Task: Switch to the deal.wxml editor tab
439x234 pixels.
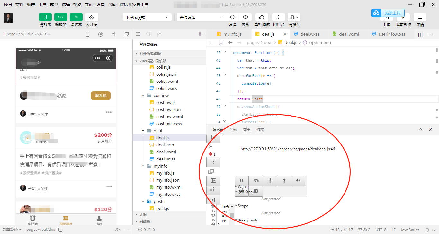Action: click(x=349, y=34)
